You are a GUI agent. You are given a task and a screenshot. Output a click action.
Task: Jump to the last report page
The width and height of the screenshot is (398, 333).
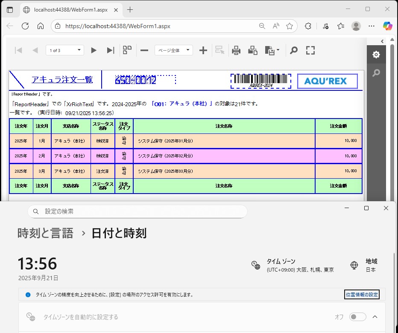click(110, 50)
